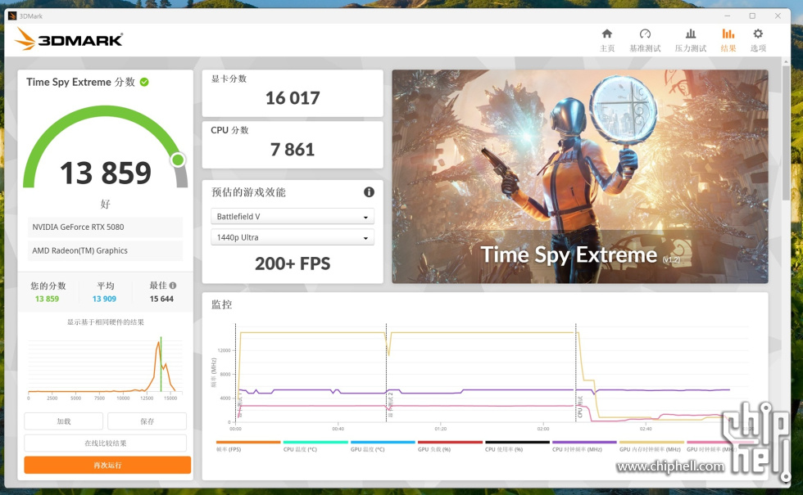Click the vertical scrollbar thumb

click(x=786, y=133)
